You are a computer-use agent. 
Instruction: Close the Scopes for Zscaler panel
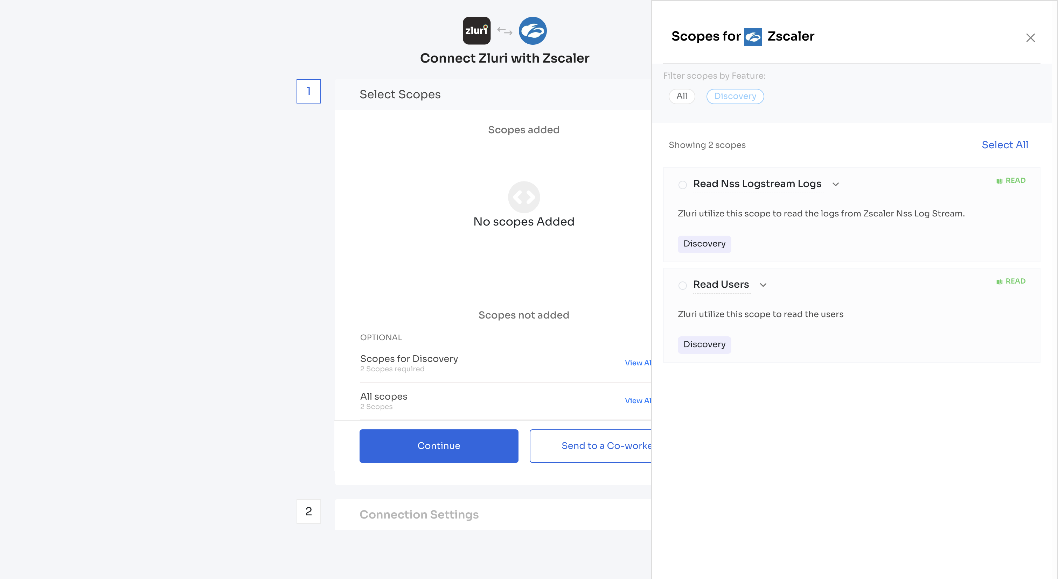click(x=1030, y=38)
